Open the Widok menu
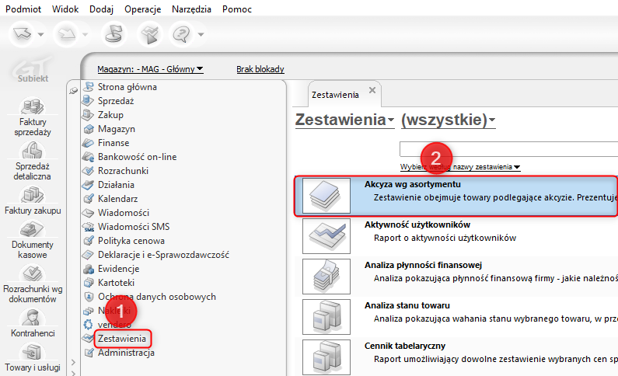Viewport: 618px width, 376px height. [x=65, y=9]
